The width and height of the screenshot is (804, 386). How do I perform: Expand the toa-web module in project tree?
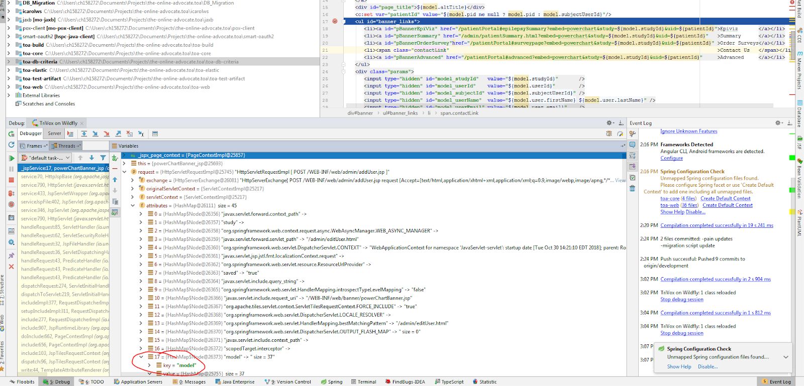tap(9, 87)
